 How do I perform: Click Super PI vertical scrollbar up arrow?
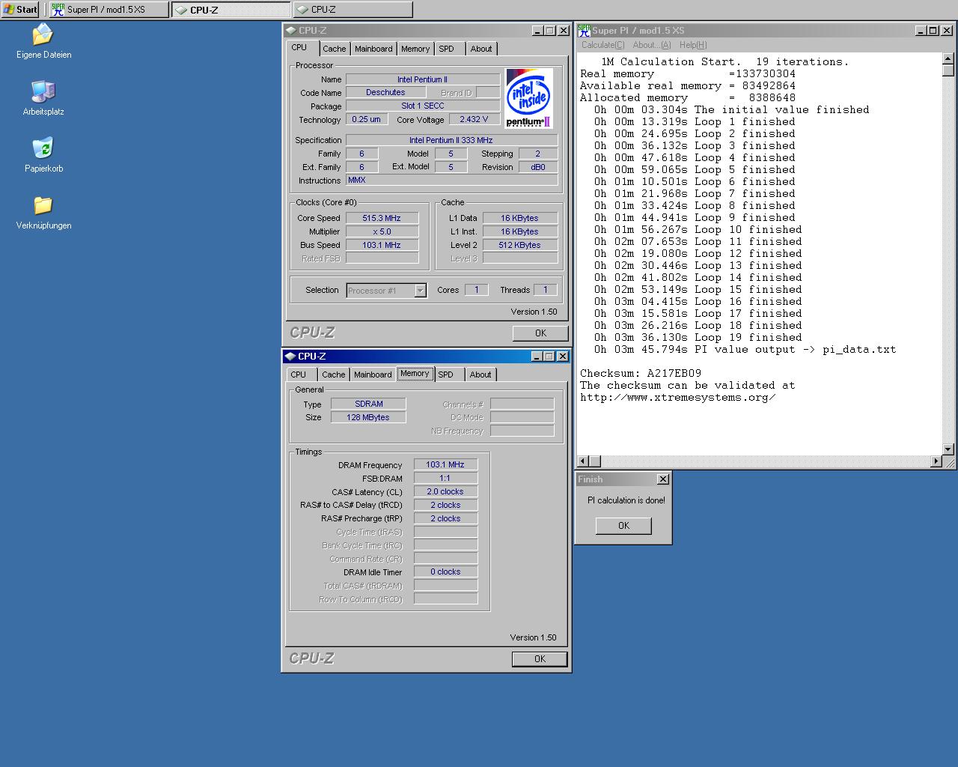[x=948, y=58]
